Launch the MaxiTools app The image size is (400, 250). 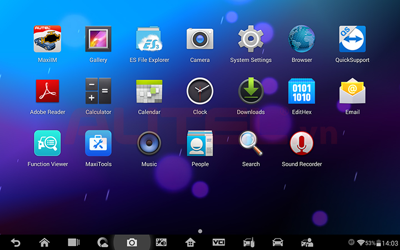[98, 143]
